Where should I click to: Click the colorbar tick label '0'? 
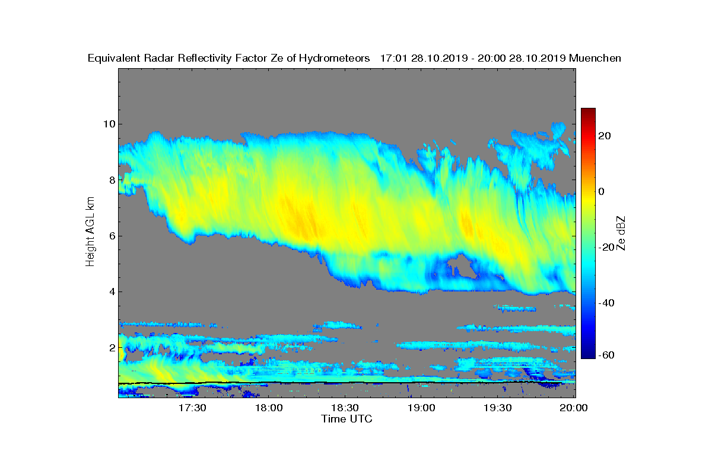(602, 191)
